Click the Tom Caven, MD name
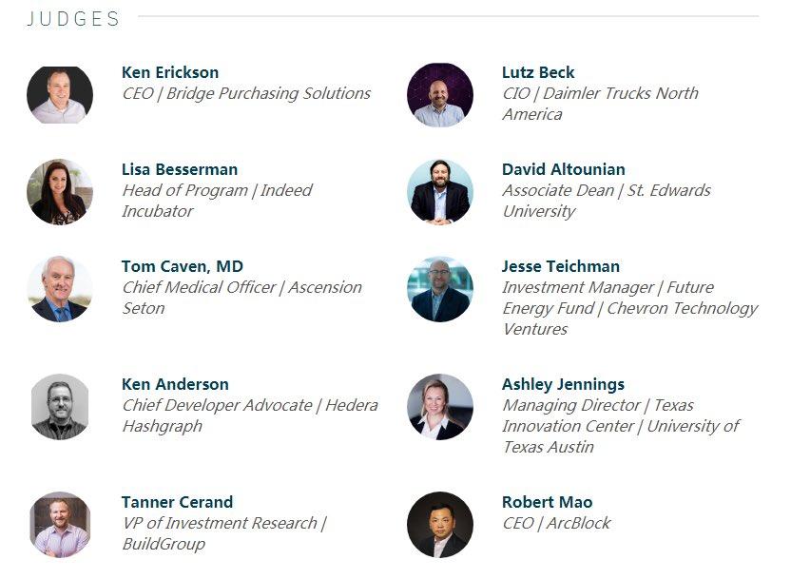 click(183, 266)
